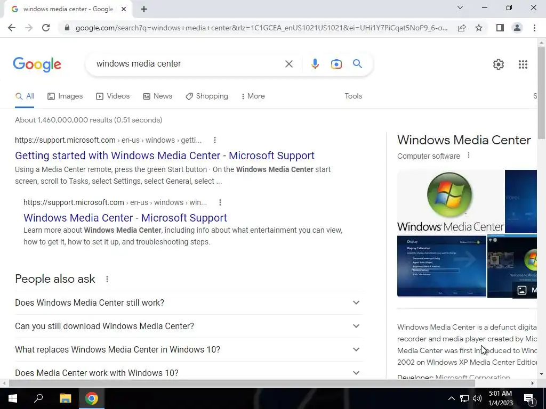Viewport: 546px width, 409px height.
Task: Open Google quick settings gear
Action: 499,64
